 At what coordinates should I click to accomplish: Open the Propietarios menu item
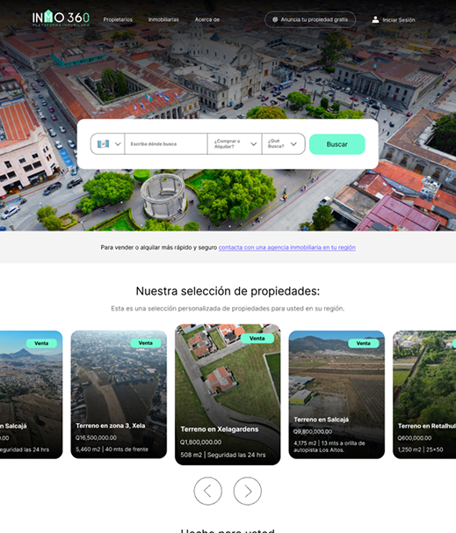(x=118, y=19)
